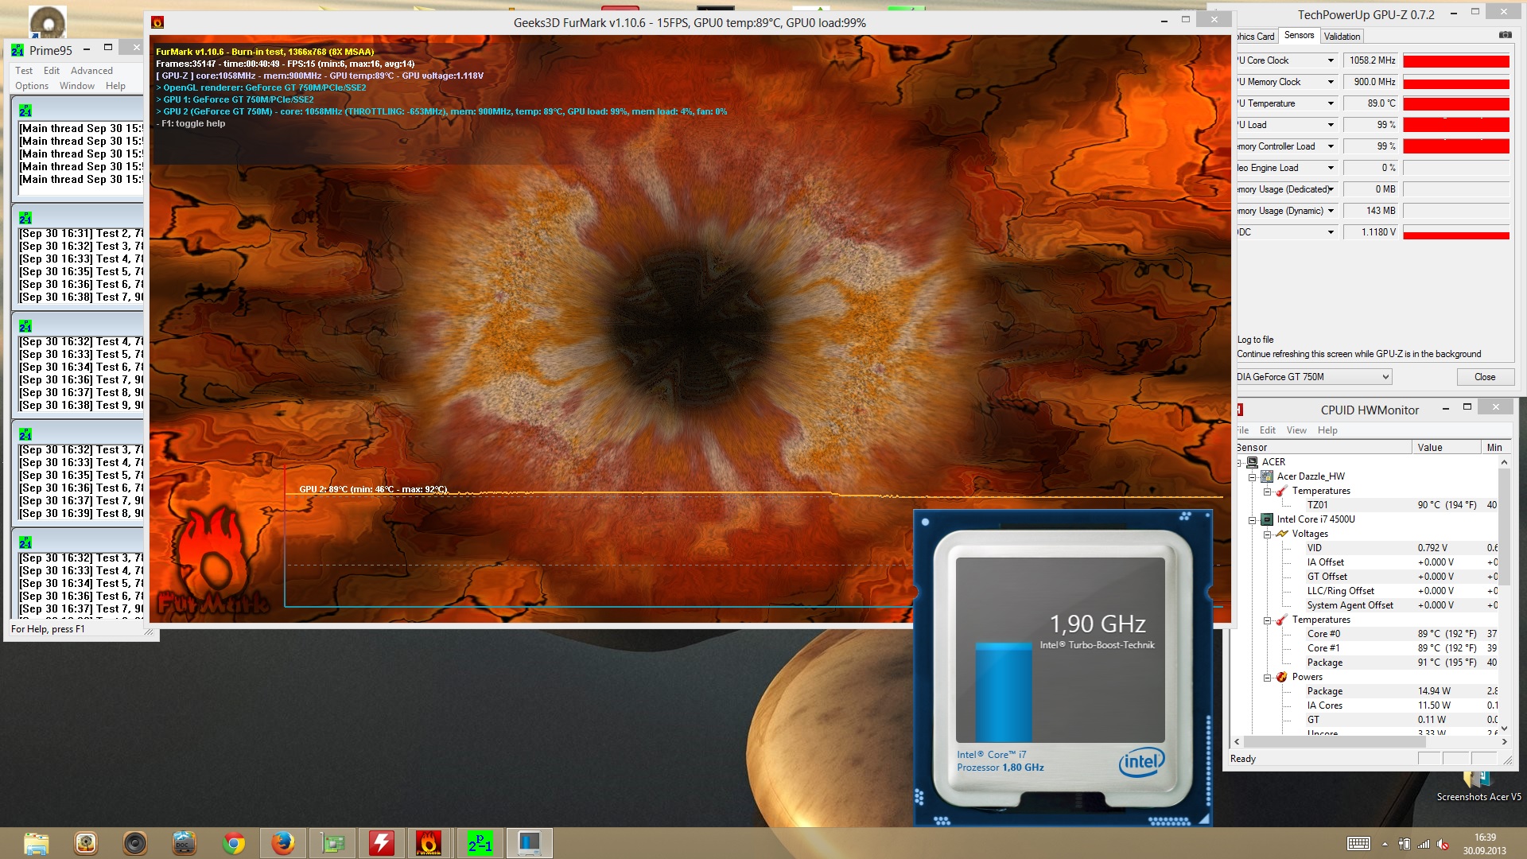Open the Video Engine Load dropdown

1331,168
